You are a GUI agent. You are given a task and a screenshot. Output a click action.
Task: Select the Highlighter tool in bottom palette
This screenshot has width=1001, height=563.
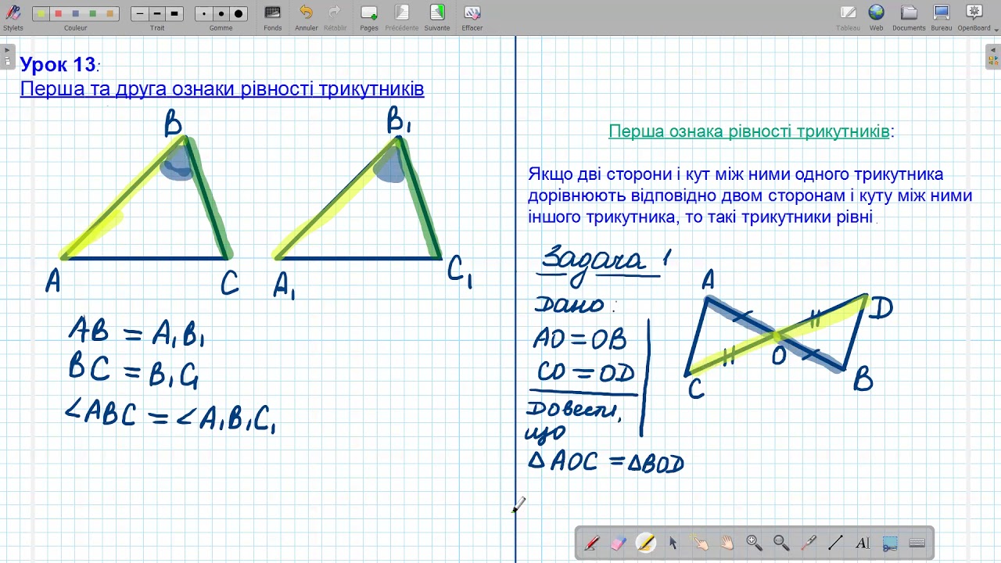tap(646, 543)
